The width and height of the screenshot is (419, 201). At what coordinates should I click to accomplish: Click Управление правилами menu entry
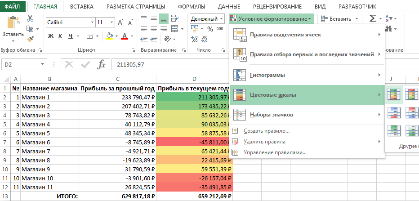coord(275,152)
